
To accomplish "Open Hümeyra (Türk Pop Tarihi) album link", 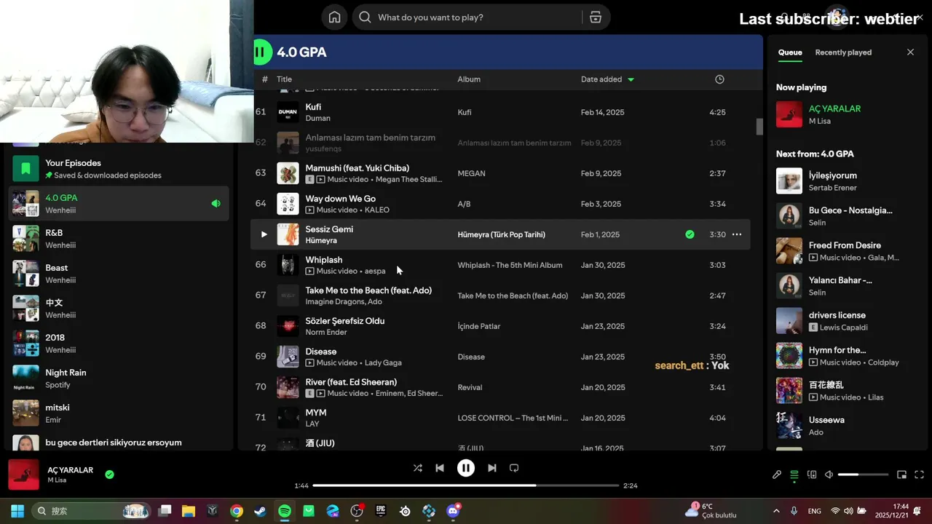I will pos(501,234).
